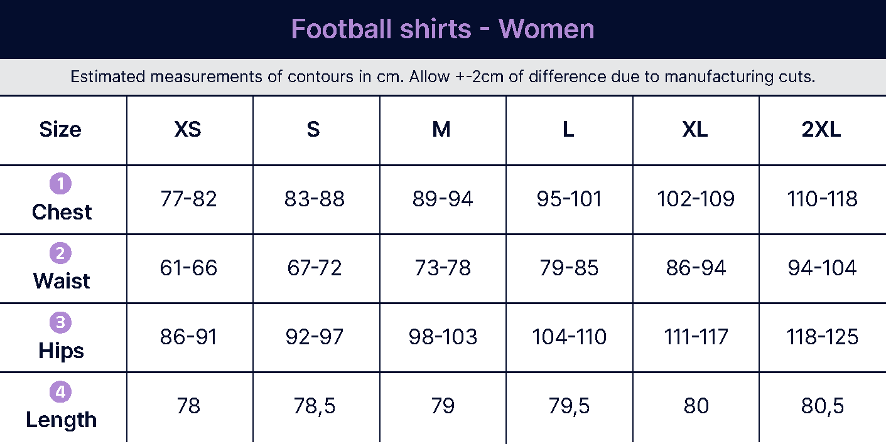Screen dimensions: 886x444
Task: Click the M size column header
Action: 441,130
